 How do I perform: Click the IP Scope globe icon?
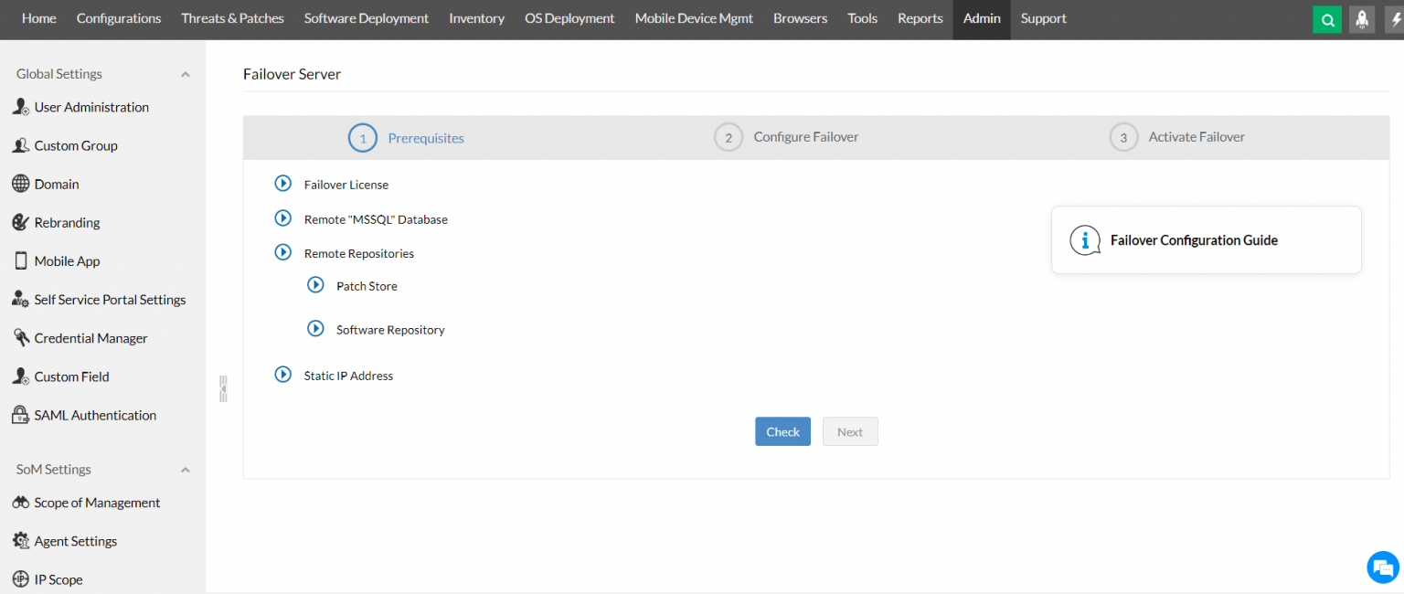[20, 578]
